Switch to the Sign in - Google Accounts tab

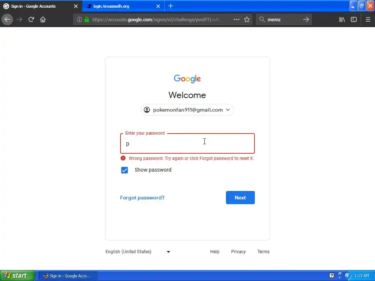click(x=41, y=6)
